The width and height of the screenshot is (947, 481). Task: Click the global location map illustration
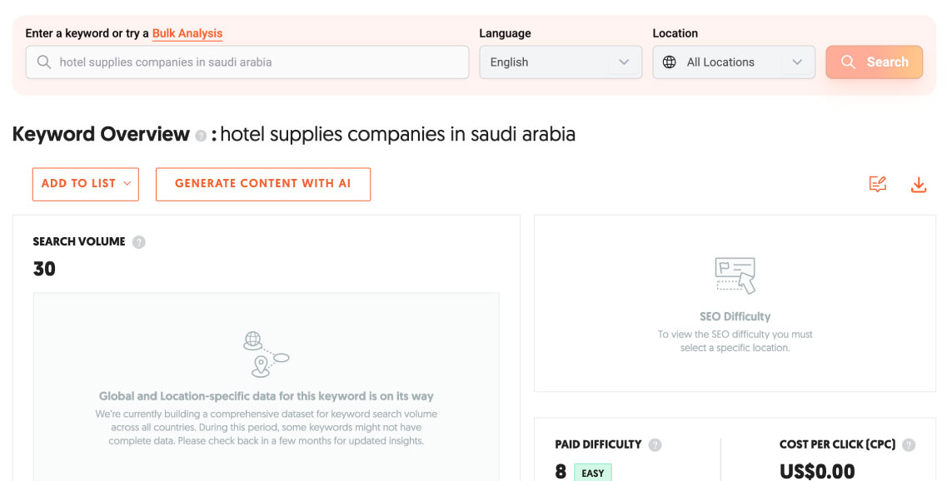coord(266,354)
